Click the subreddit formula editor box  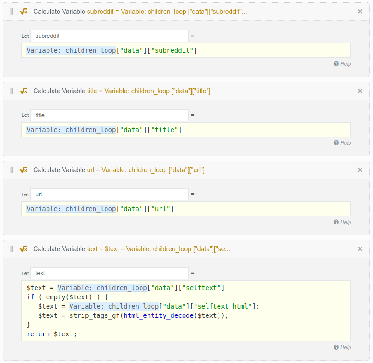click(x=186, y=50)
